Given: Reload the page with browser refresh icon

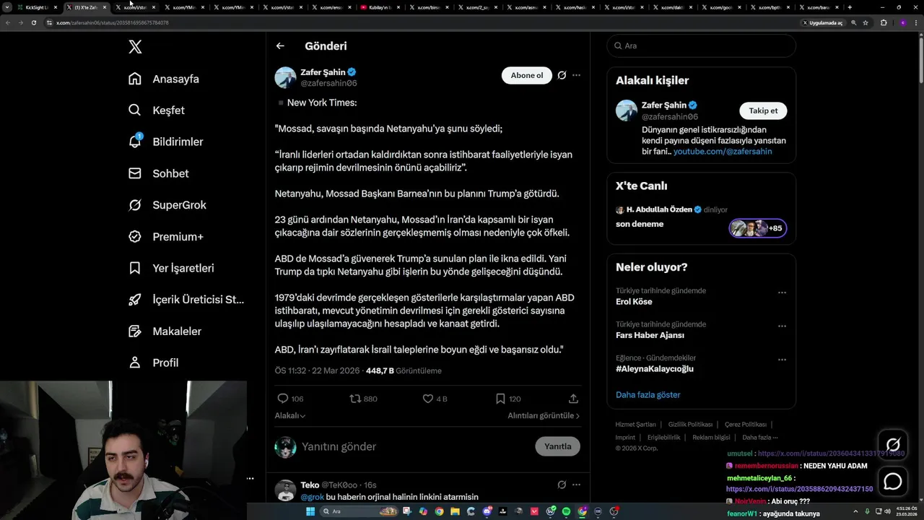Looking at the screenshot, I should [x=33, y=22].
